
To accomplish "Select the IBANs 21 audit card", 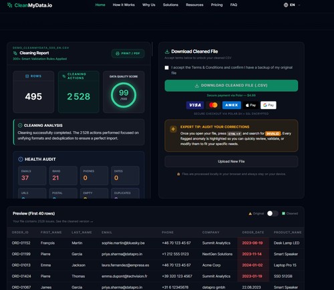I will pos(63,176).
